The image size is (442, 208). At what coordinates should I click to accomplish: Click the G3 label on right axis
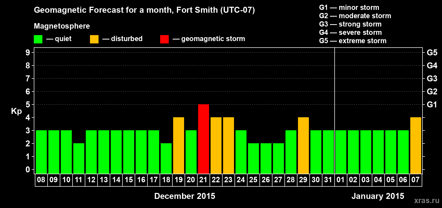tap(432, 79)
